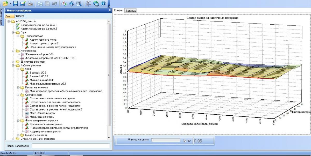Click the Фактор нагрузки slider

pyautogui.click(x=166, y=140)
